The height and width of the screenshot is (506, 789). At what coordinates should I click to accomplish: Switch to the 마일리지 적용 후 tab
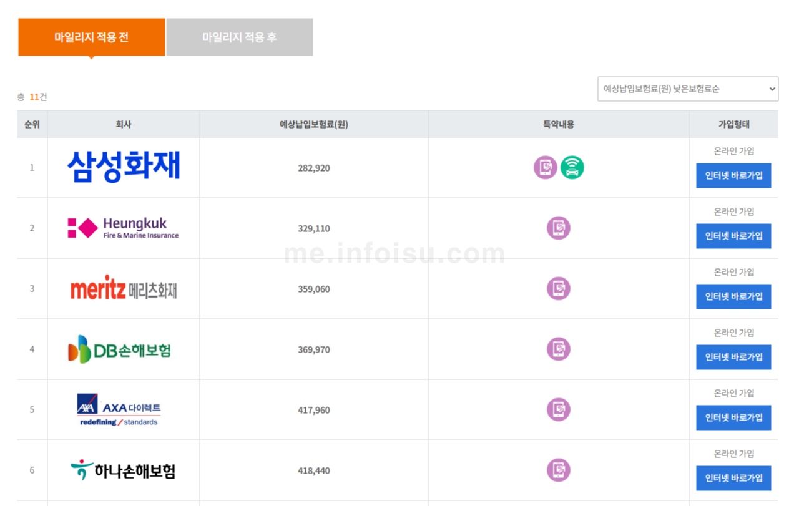[x=240, y=37]
